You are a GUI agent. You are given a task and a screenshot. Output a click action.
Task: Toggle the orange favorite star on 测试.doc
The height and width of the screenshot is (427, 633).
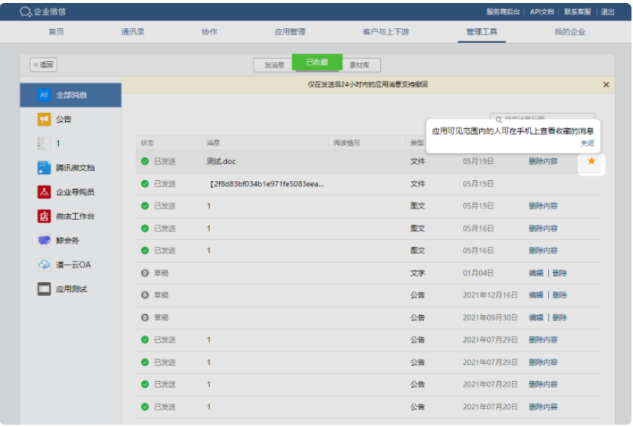click(591, 161)
